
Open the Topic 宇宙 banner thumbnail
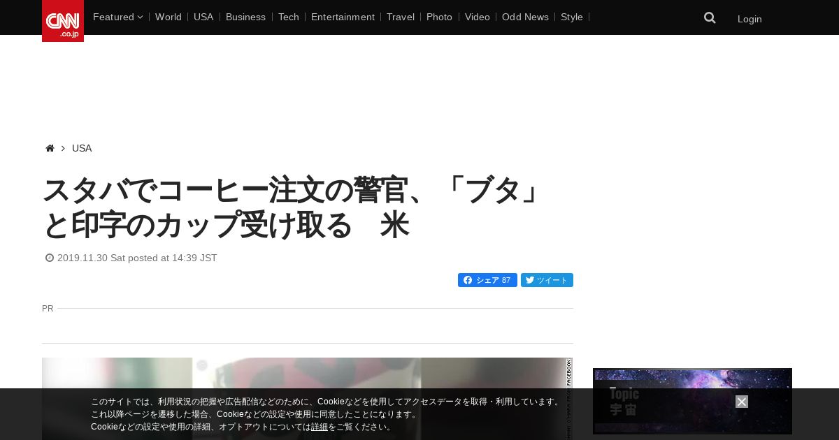tap(692, 401)
